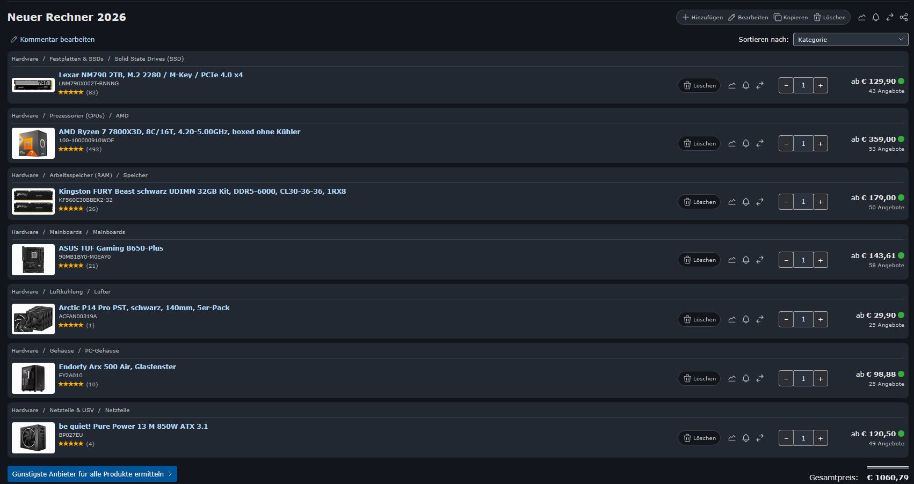914x484 pixels.
Task: Delete the Kingston FURY Beast RAM entry
Action: click(x=699, y=202)
